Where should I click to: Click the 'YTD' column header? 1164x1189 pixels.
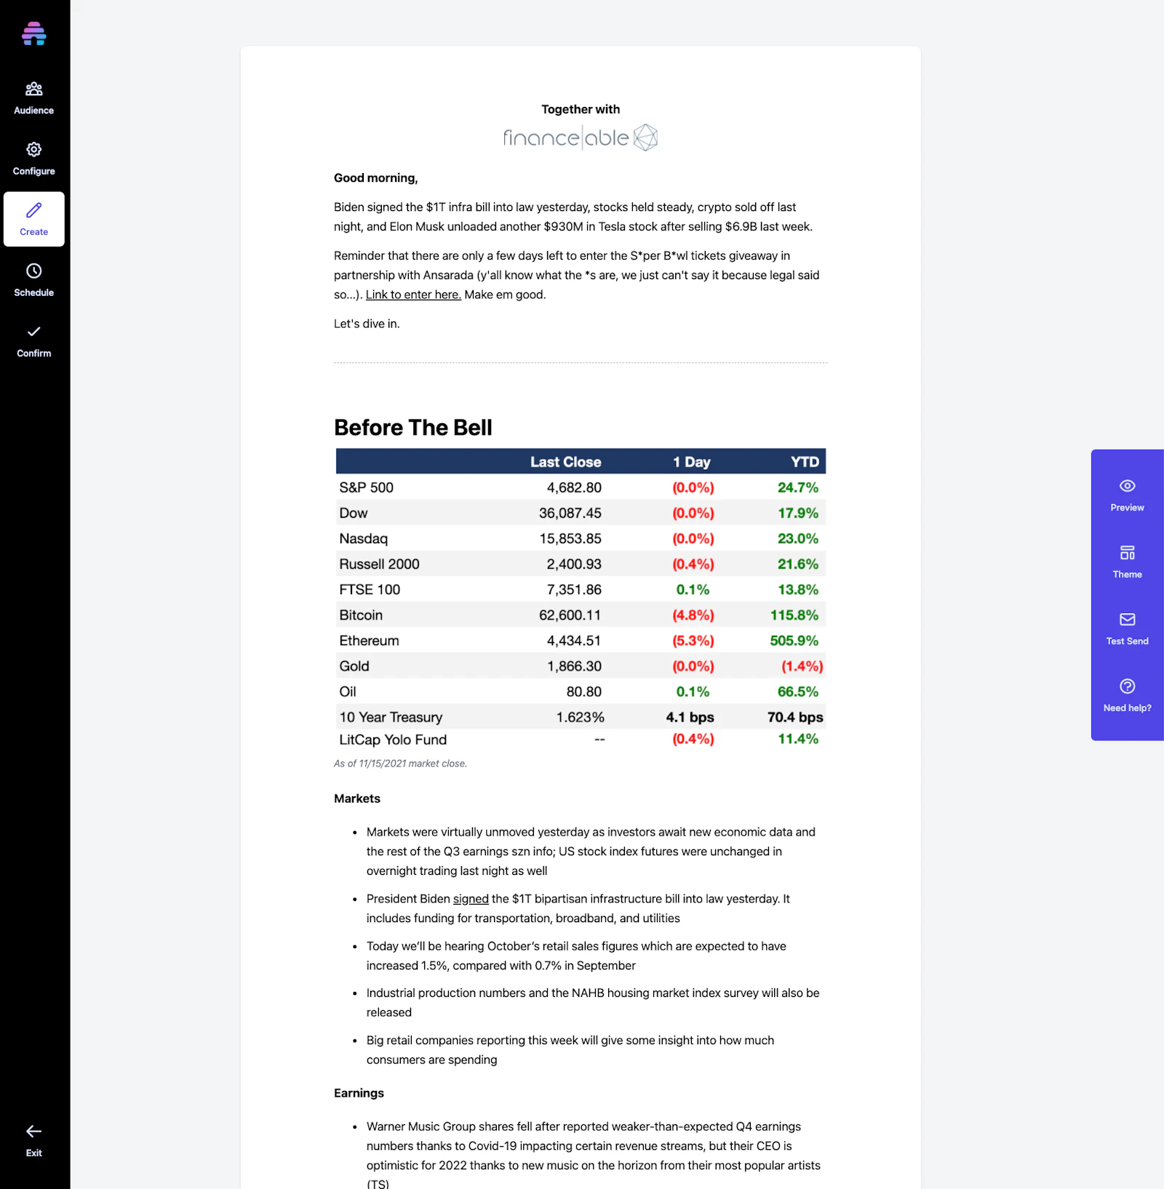pyautogui.click(x=805, y=462)
